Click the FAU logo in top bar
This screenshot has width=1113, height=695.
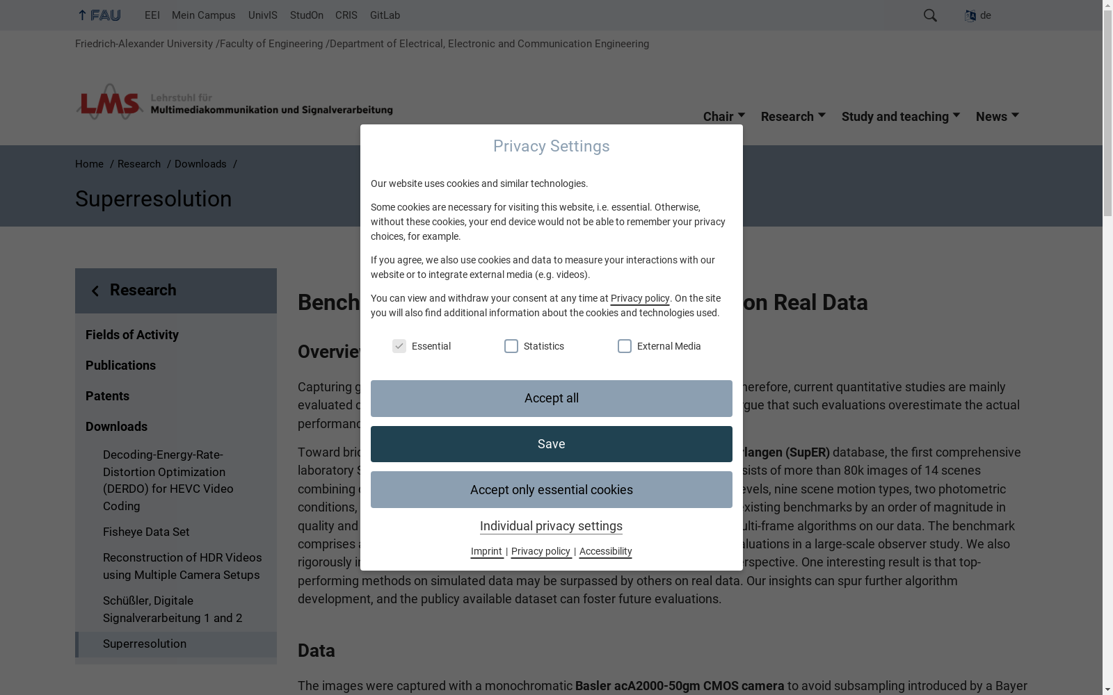pos(99,15)
